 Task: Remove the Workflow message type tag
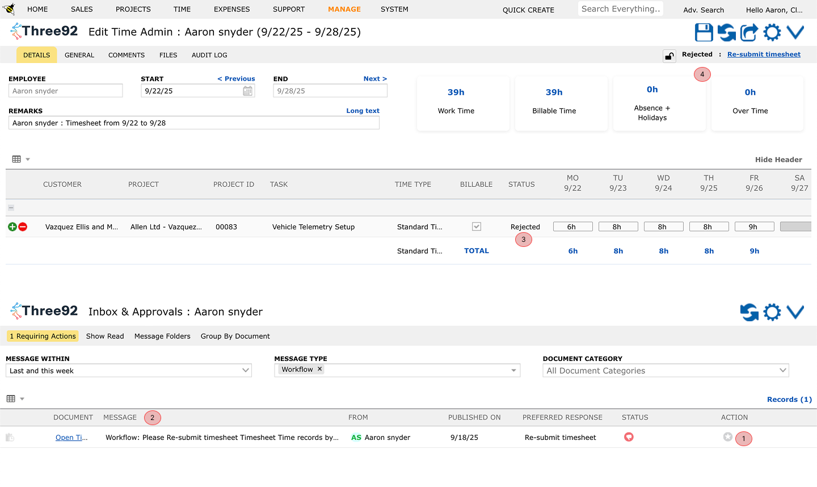pyautogui.click(x=320, y=370)
